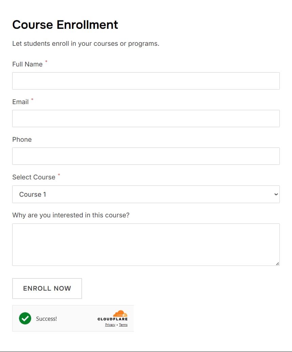
Task: Open the Cloudflare Privacy link
Action: (110, 325)
